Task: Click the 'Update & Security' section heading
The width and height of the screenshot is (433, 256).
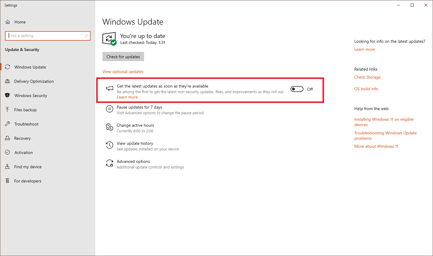Action: (22, 50)
